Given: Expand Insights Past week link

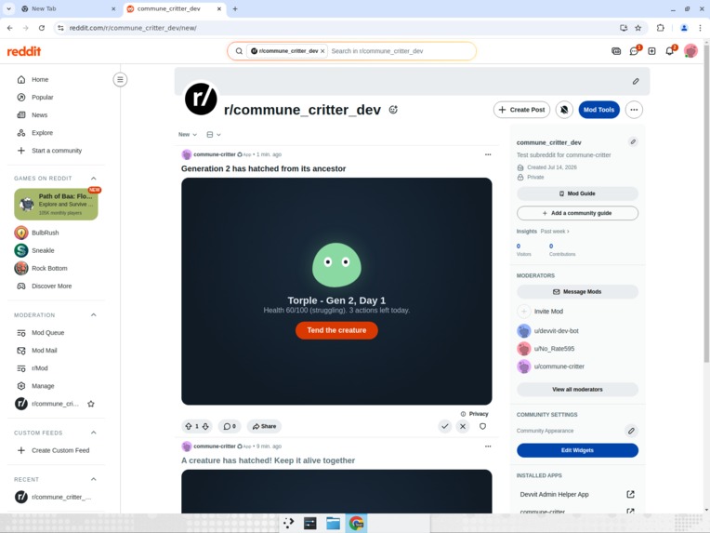Looking at the screenshot, I should click(555, 231).
